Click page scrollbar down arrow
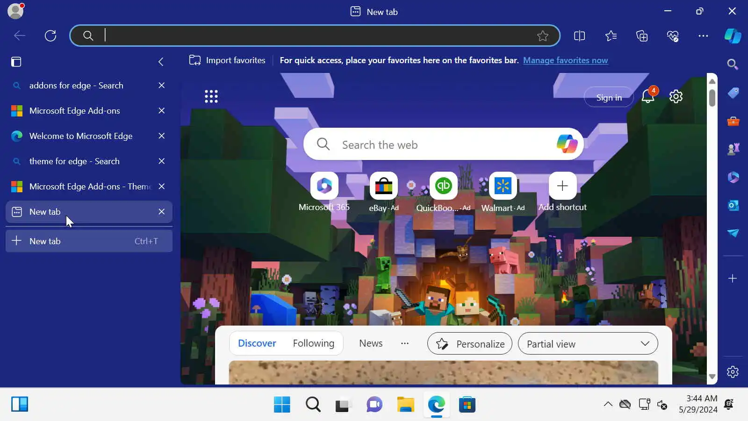 [x=712, y=377]
